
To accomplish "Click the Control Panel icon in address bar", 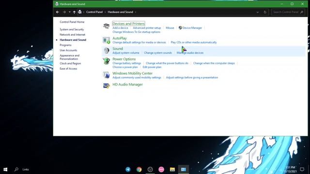I will 79,12.
